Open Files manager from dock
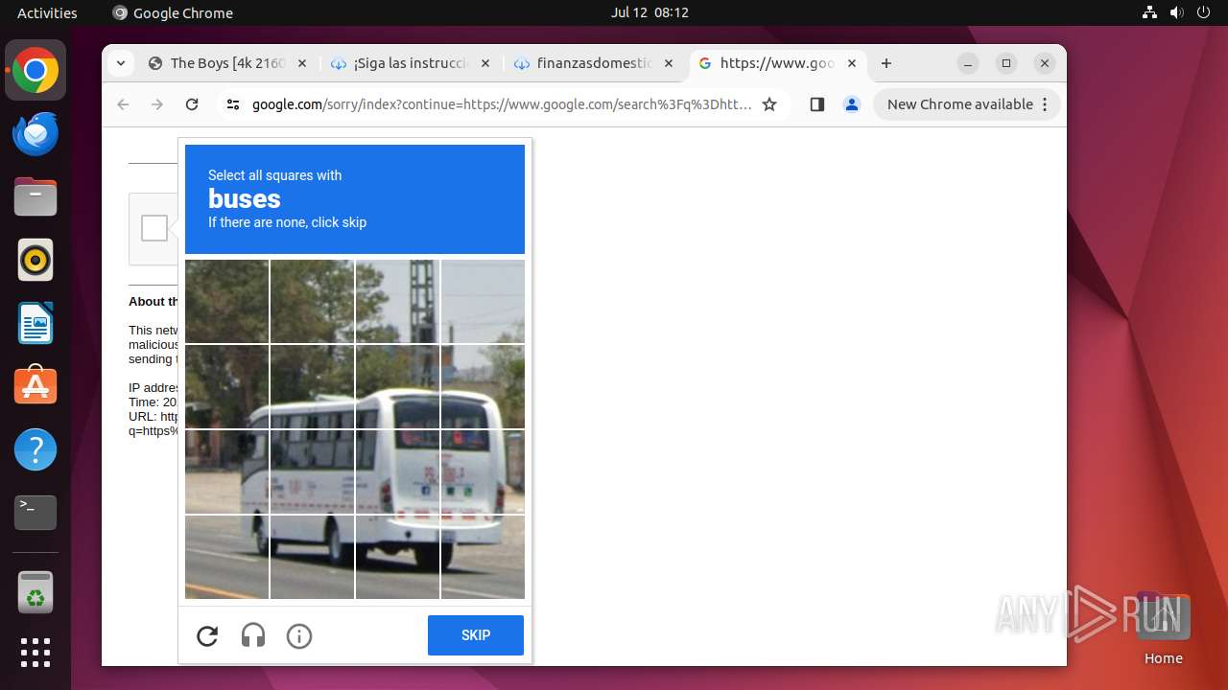Viewport: 1228px width, 690px height. (35, 197)
